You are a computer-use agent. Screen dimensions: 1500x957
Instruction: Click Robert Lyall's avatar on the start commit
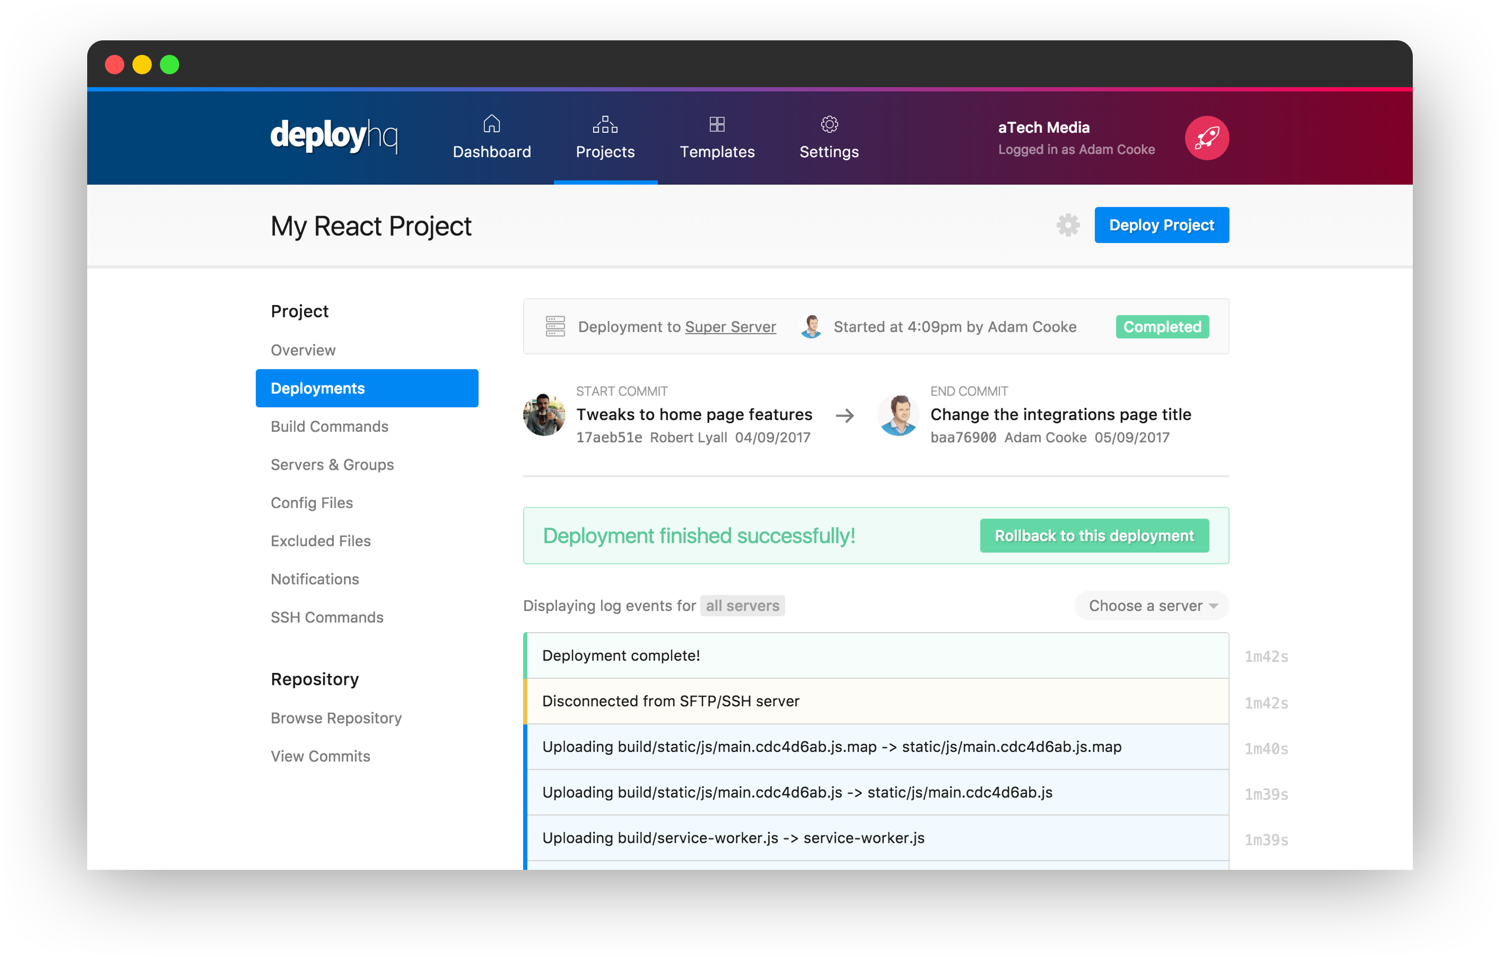(x=544, y=415)
